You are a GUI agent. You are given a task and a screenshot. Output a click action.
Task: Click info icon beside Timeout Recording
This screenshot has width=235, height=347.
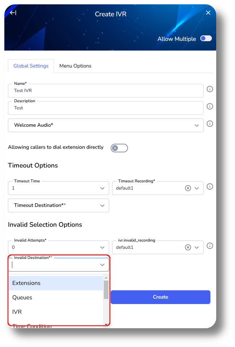(x=210, y=187)
